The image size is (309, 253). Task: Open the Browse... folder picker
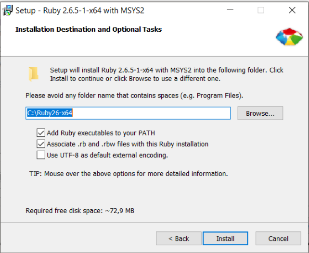tap(260, 113)
